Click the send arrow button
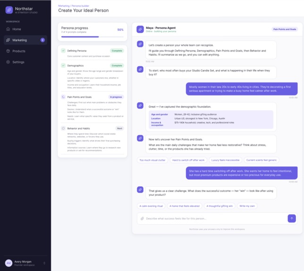The image size is (304, 271). tap(292, 219)
